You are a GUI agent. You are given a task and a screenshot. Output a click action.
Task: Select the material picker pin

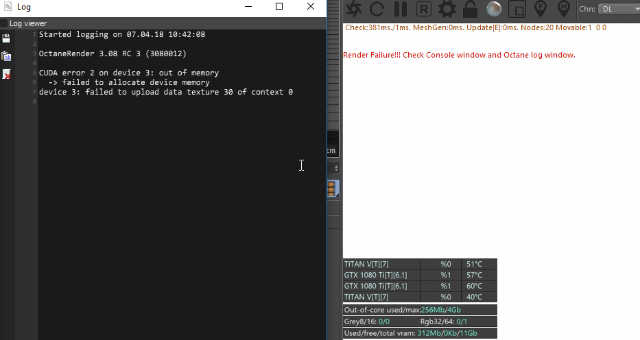pyautogui.click(x=564, y=9)
